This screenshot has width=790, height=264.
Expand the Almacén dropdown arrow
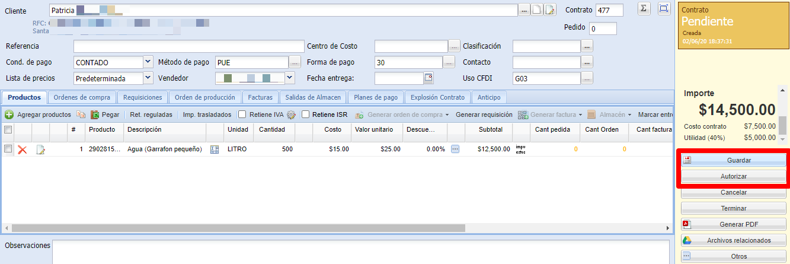point(629,115)
